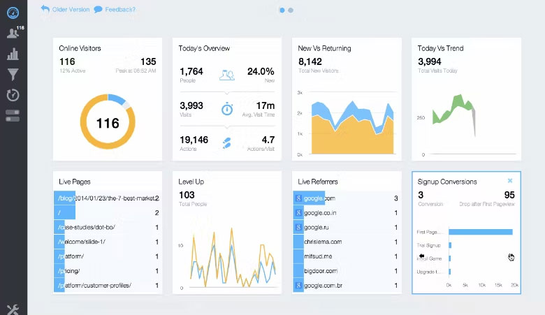
Task: Click the Upgrade funnel label
Action: point(429,272)
